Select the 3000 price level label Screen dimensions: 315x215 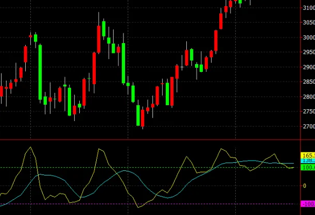(x=309, y=37)
